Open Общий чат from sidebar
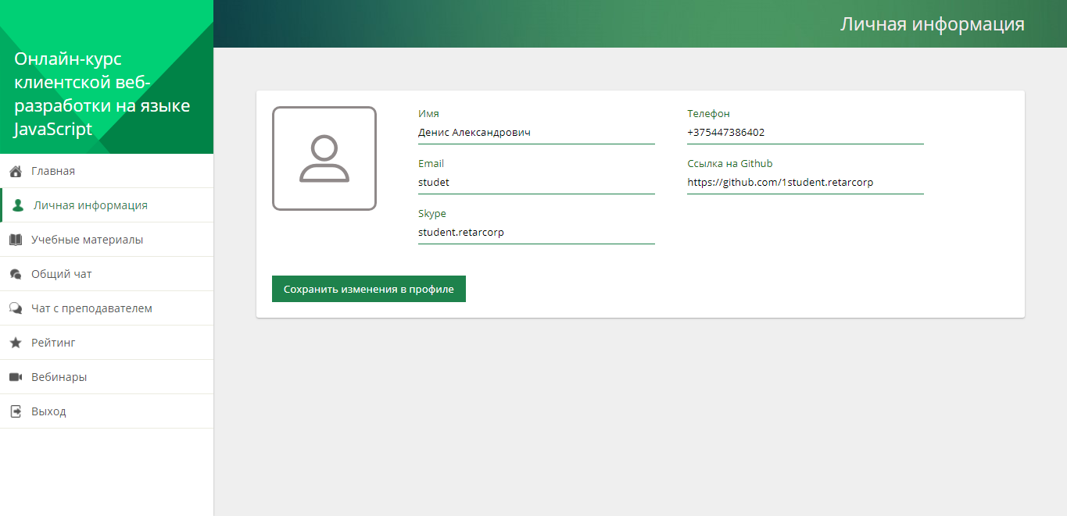 pyautogui.click(x=62, y=274)
